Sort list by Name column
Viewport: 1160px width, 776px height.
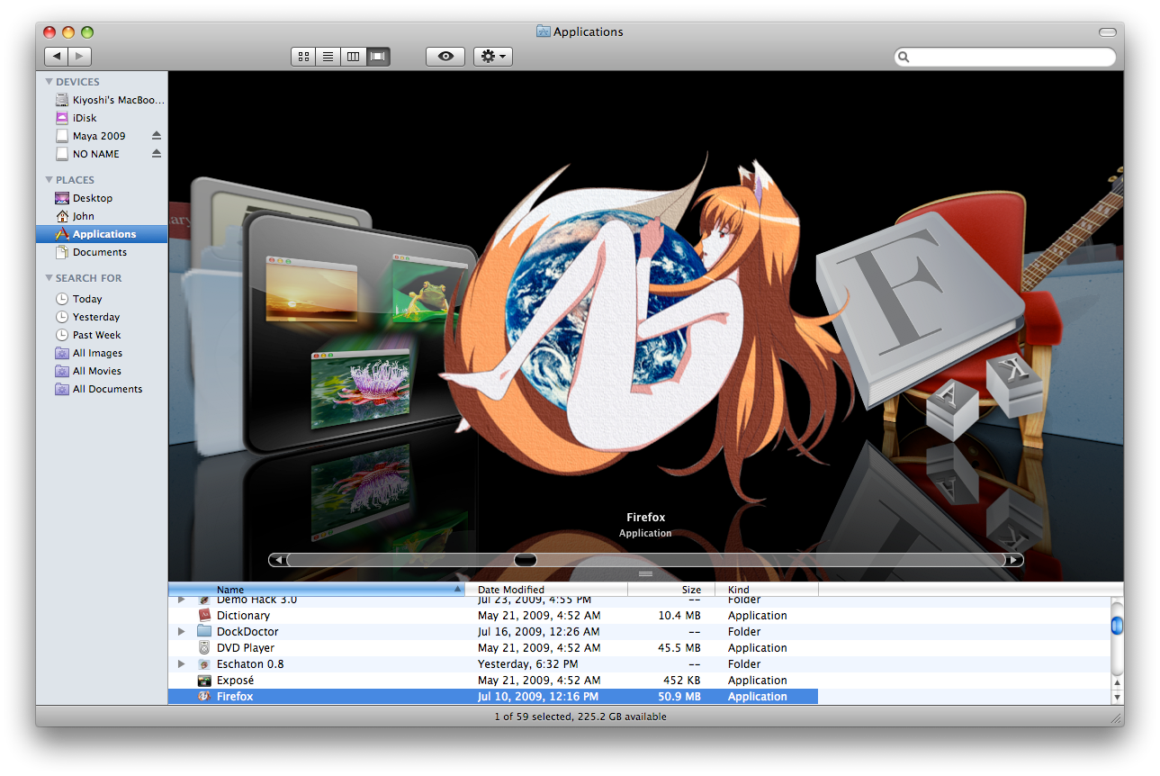pos(317,590)
